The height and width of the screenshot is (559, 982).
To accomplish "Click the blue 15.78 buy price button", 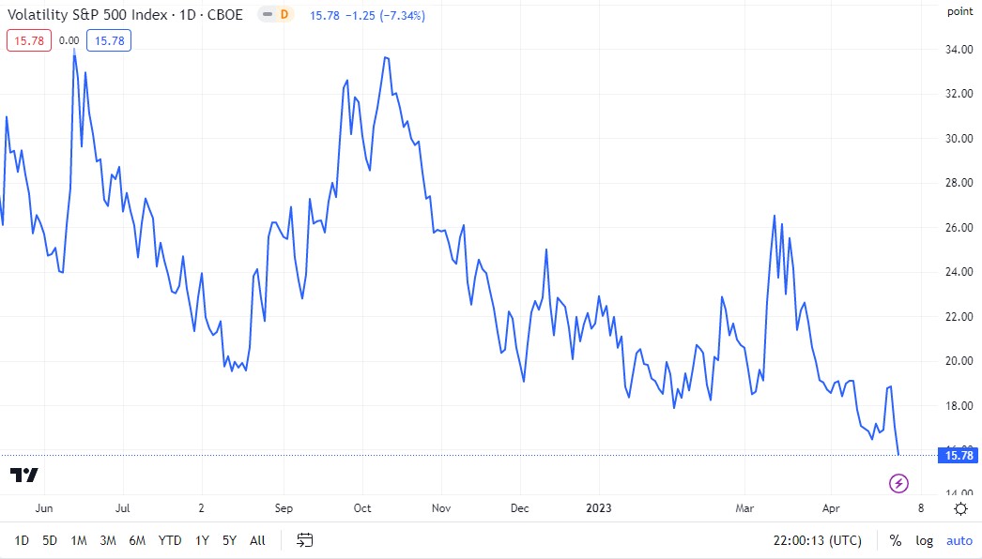I will tap(109, 40).
